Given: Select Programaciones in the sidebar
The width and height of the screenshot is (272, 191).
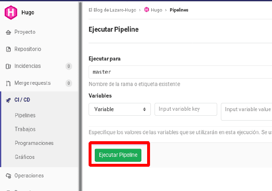Looking at the screenshot, I should pyautogui.click(x=34, y=143).
